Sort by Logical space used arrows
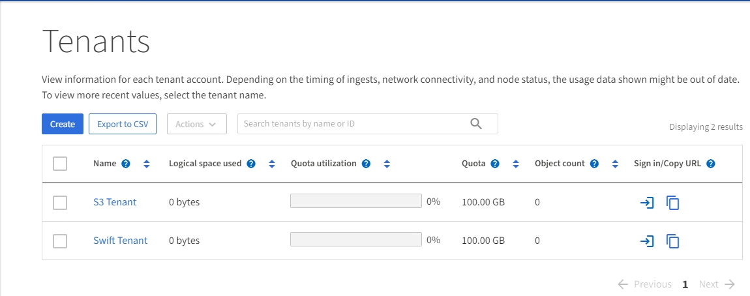The height and width of the screenshot is (296, 750). 272,164
